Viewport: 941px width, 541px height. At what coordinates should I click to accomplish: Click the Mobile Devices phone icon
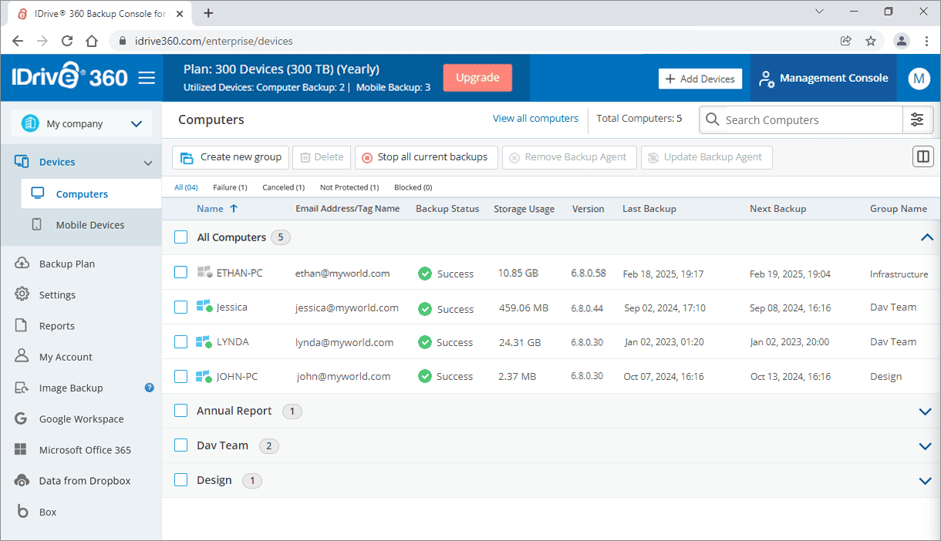tap(36, 225)
